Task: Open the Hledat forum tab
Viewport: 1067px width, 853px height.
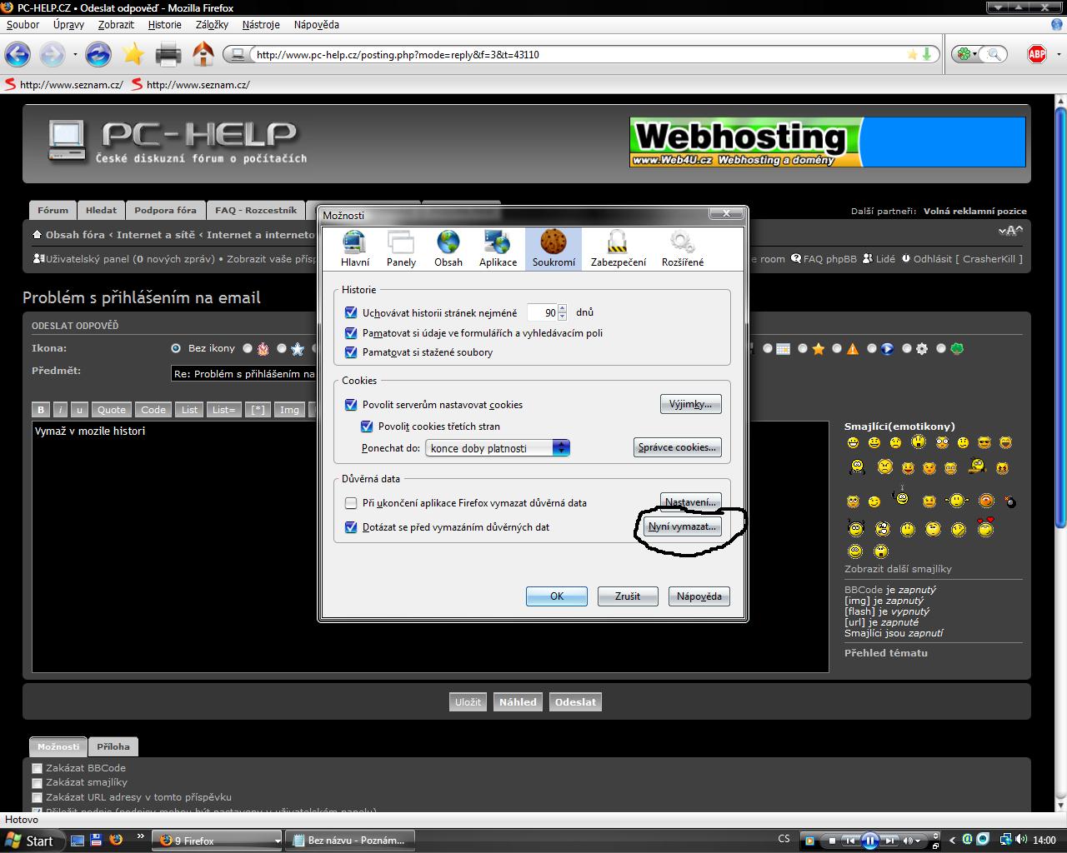Action: click(x=102, y=210)
